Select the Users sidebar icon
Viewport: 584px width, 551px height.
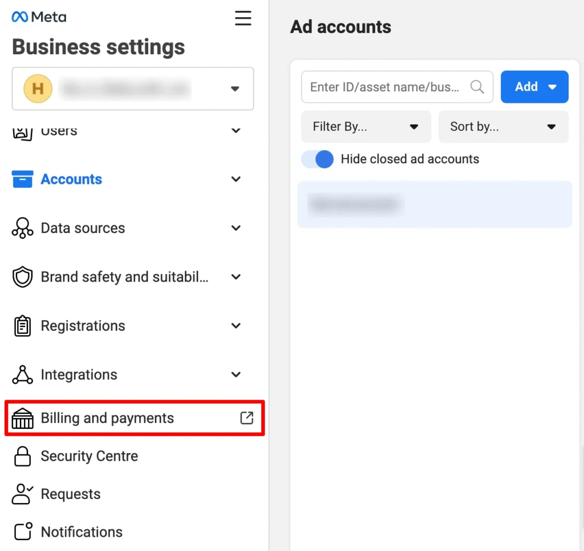pos(22,130)
